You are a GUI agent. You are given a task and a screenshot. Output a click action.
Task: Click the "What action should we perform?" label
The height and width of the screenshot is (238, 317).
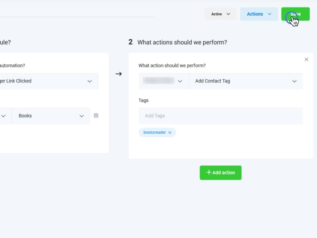click(172, 66)
